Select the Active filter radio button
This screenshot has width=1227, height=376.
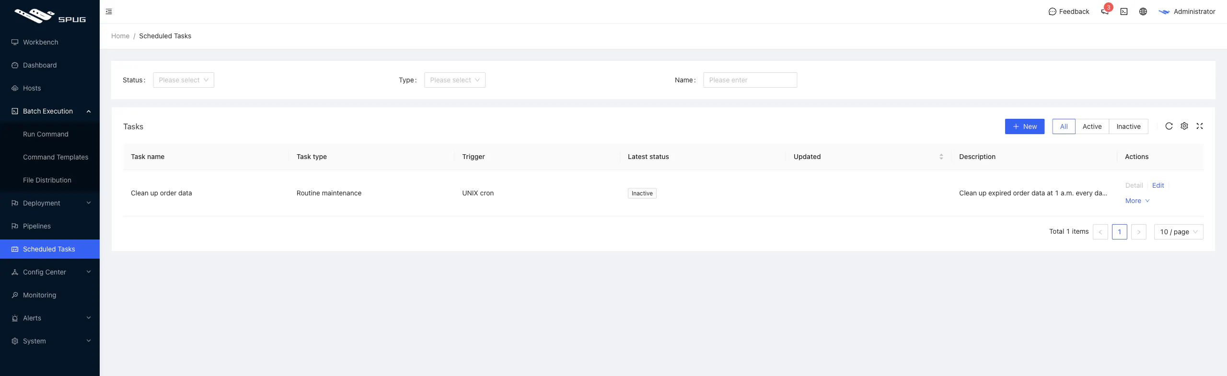click(1092, 126)
